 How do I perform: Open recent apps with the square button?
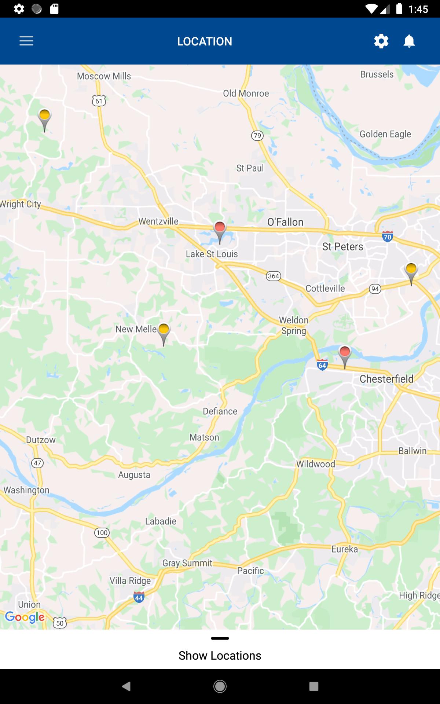314,686
